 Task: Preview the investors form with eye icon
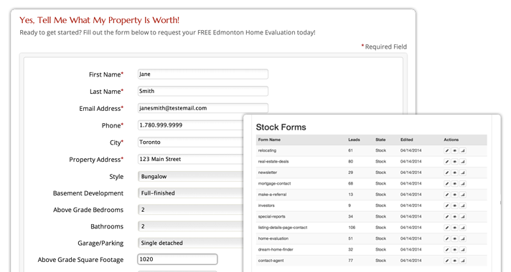point(454,205)
